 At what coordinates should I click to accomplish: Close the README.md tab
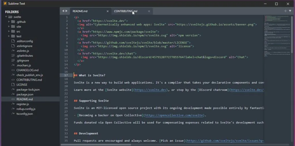(108, 11)
